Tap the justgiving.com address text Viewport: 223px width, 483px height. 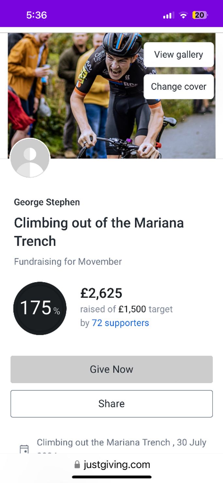[x=117, y=464]
